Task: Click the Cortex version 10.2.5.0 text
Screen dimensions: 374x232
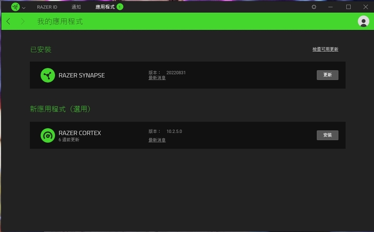Action: (x=174, y=131)
